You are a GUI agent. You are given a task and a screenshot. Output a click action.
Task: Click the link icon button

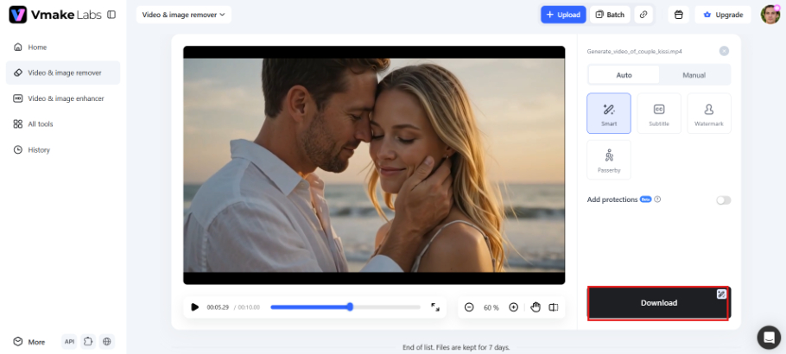pyautogui.click(x=643, y=15)
